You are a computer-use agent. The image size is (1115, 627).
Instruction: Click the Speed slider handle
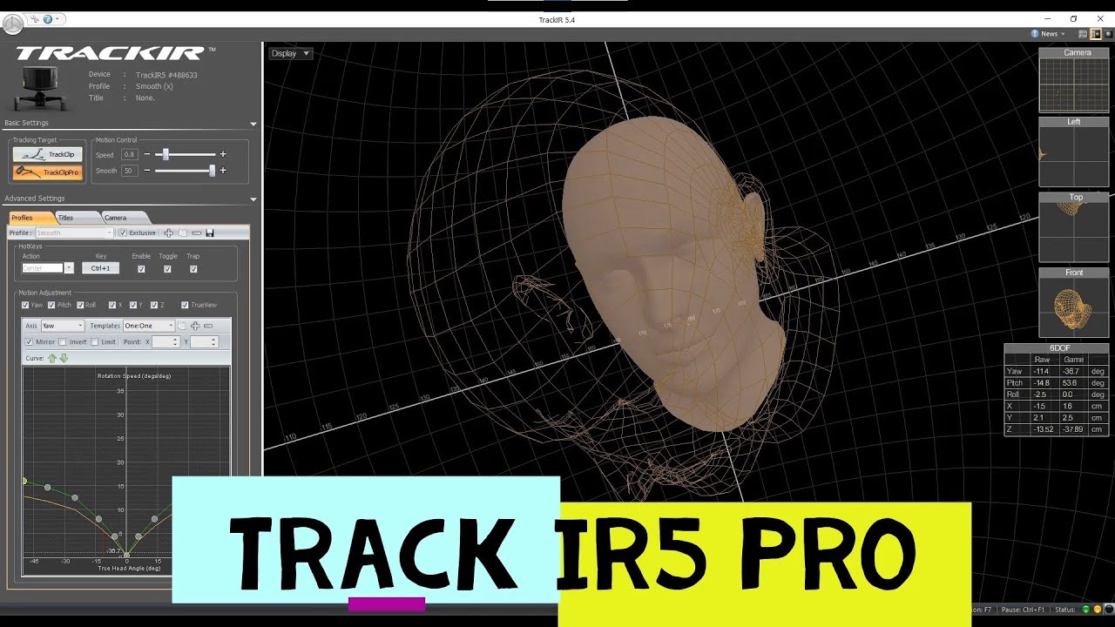click(x=166, y=154)
